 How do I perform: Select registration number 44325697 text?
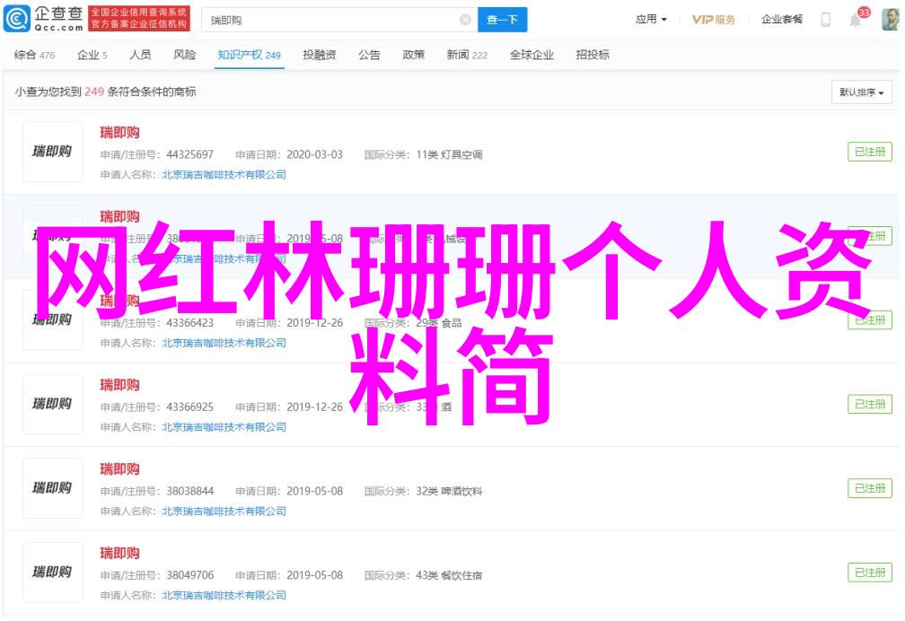[x=190, y=154]
